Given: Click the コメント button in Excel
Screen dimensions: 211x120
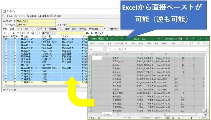Looking at the screenshot, I should [x=195, y=43].
